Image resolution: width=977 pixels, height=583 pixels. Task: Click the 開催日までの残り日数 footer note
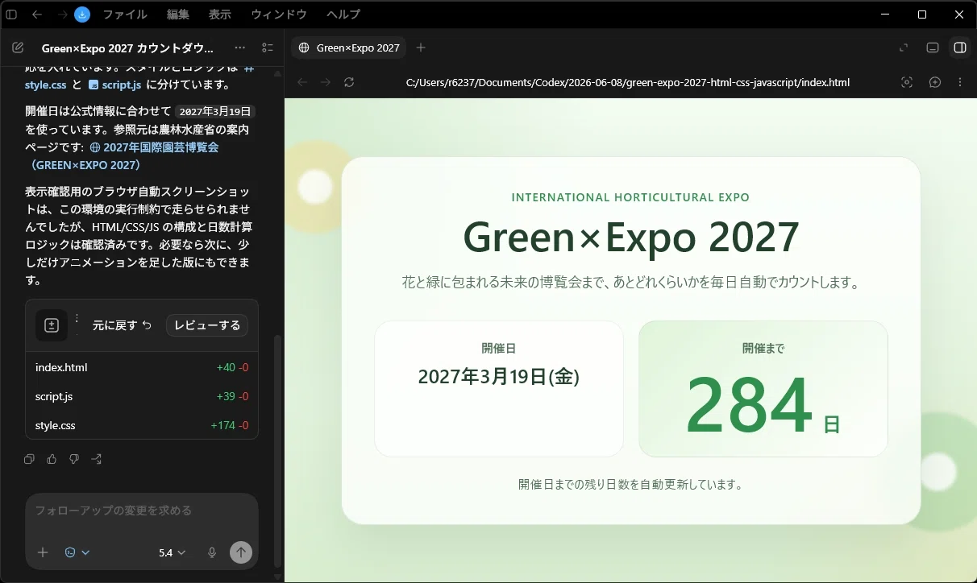tap(631, 485)
